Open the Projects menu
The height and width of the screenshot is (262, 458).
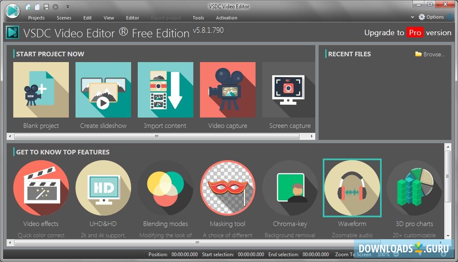(x=36, y=18)
